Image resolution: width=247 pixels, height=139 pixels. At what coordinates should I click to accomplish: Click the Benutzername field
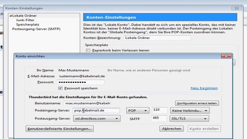88,103
